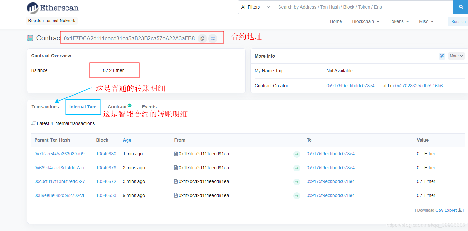
Task: Open block 10540678
Action: point(106,168)
